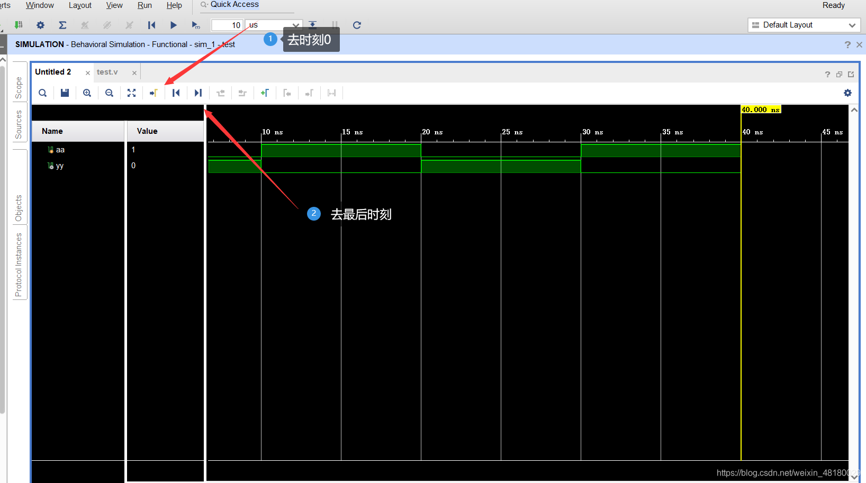The height and width of the screenshot is (483, 866).
Task: Open waveform settings gear icon
Action: click(847, 93)
